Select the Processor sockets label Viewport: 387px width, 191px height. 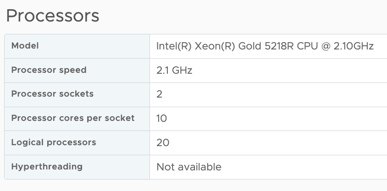(x=52, y=94)
